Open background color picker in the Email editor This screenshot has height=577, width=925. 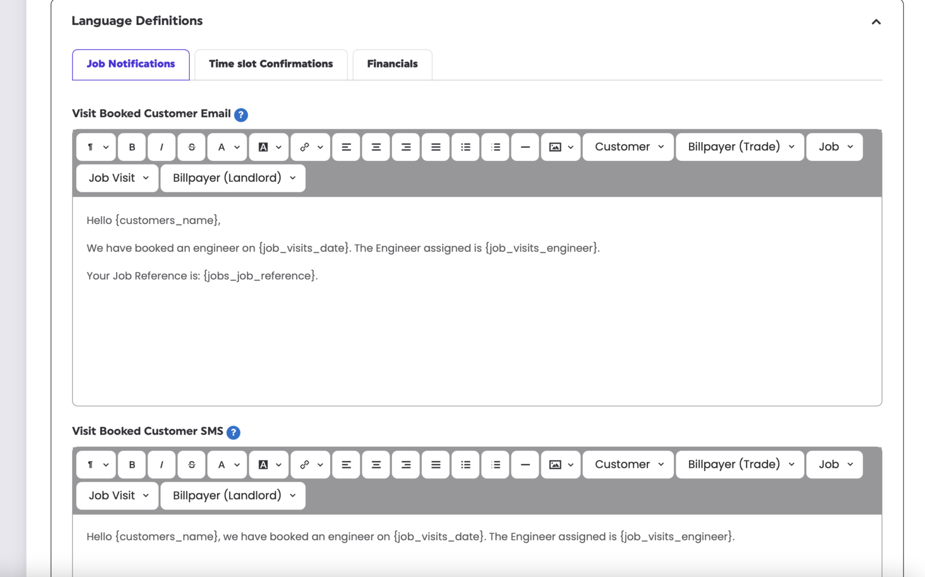269,147
